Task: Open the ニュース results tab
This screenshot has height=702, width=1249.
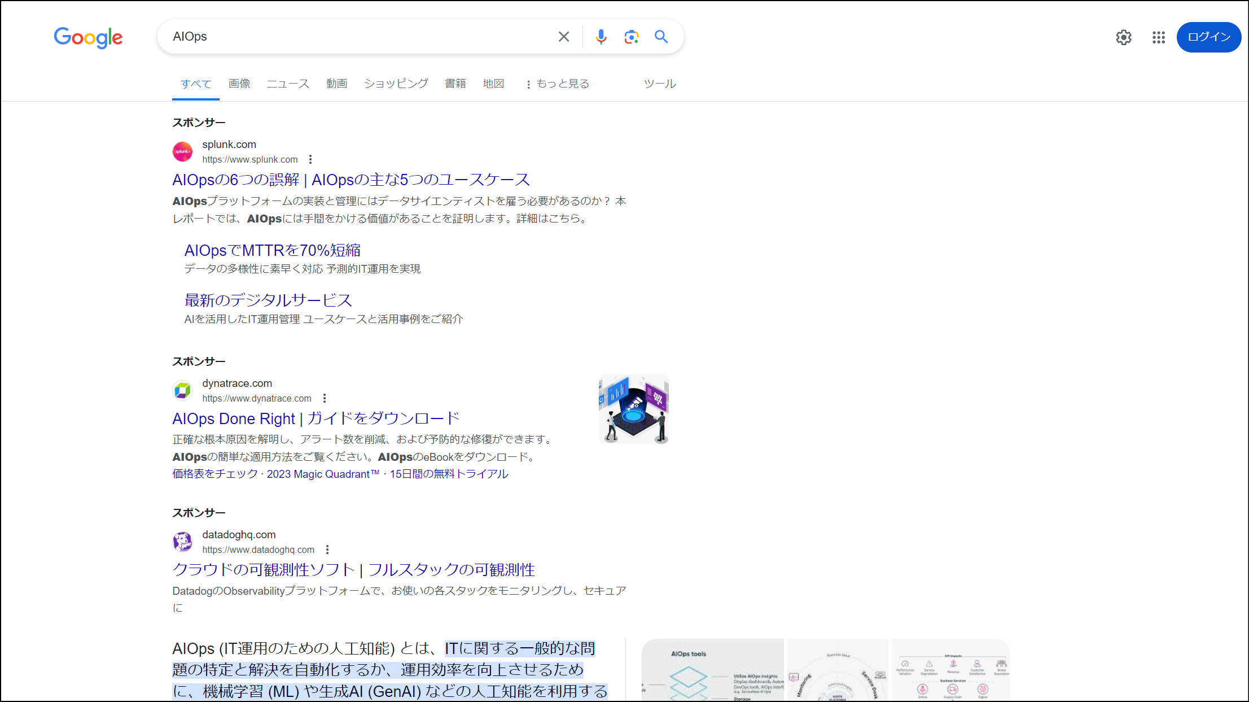Action: (x=287, y=84)
